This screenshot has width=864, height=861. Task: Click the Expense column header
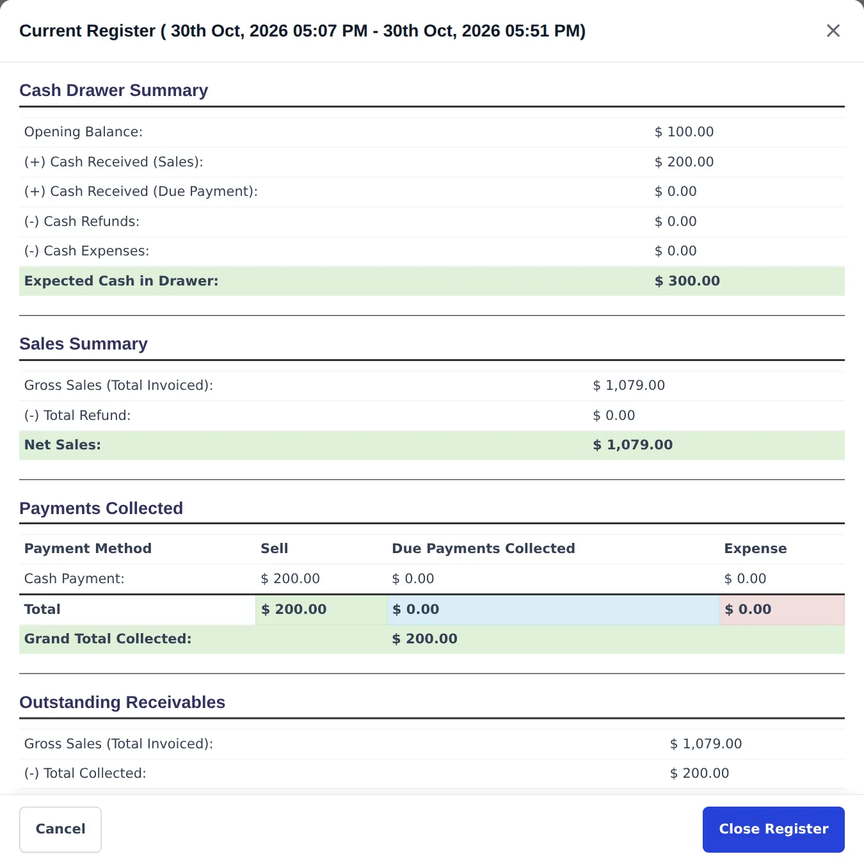tap(755, 549)
